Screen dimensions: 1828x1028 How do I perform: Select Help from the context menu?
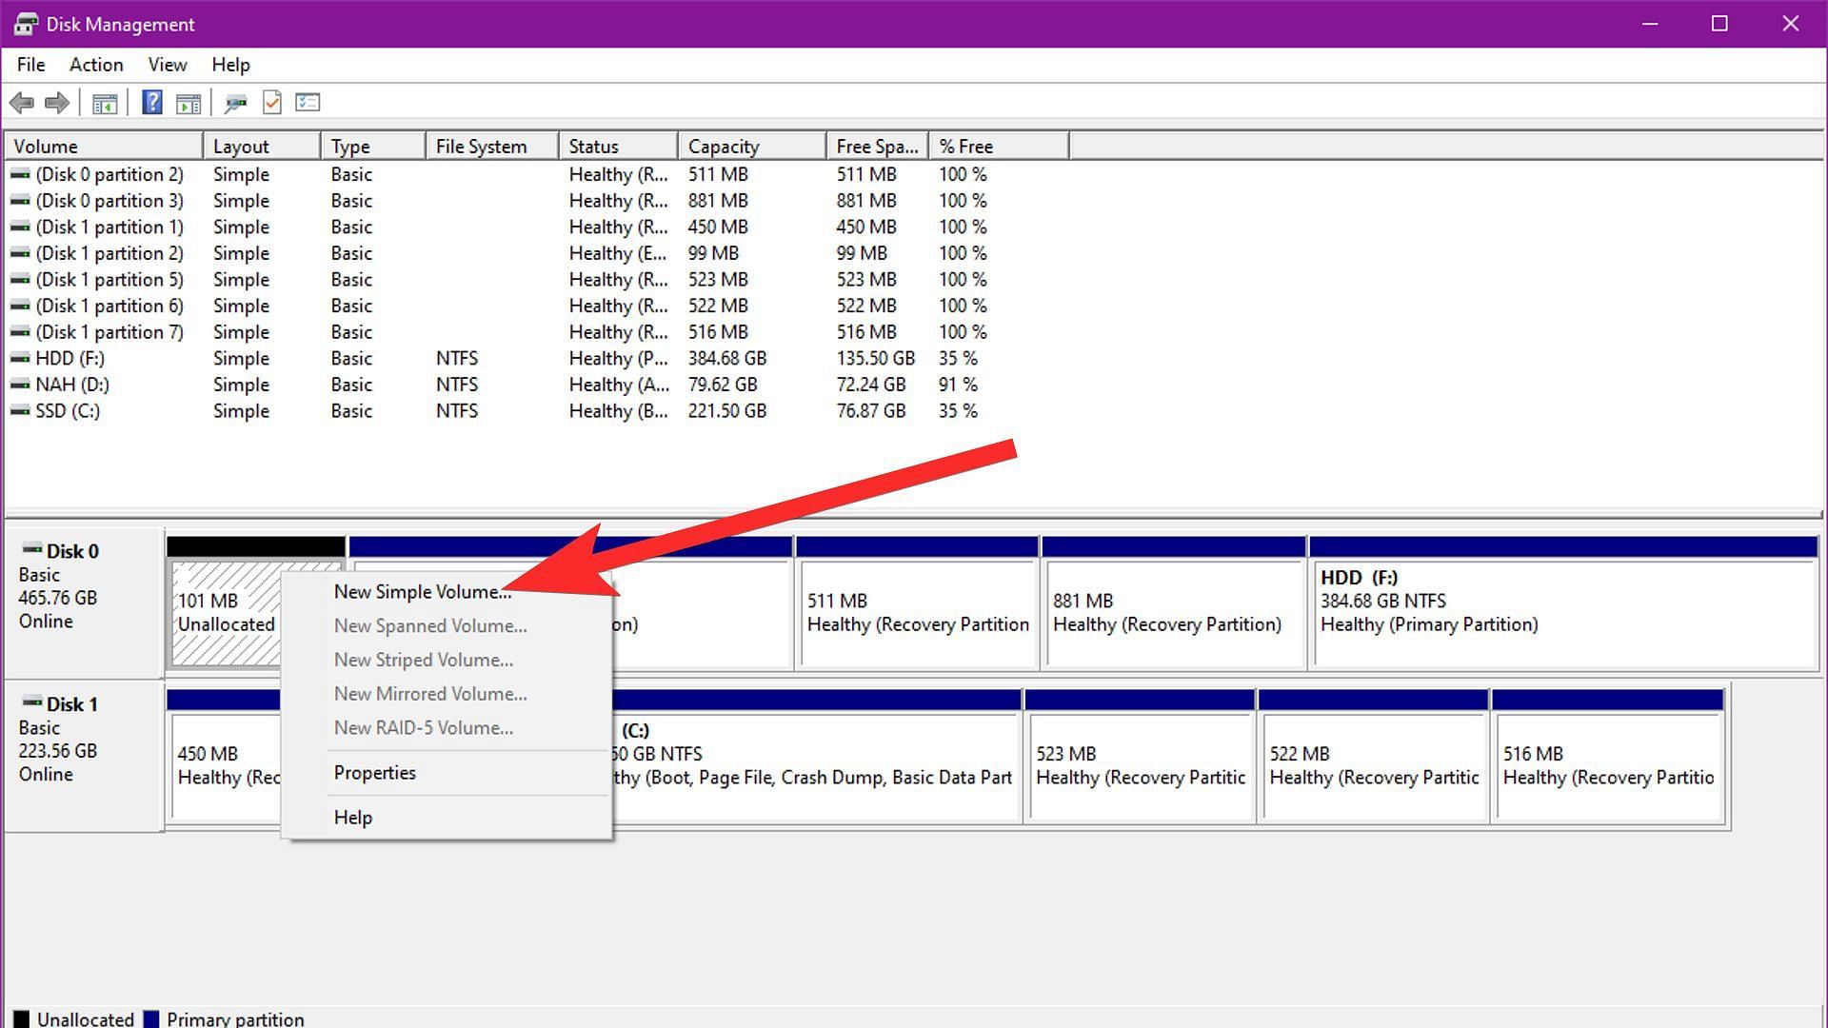(354, 817)
